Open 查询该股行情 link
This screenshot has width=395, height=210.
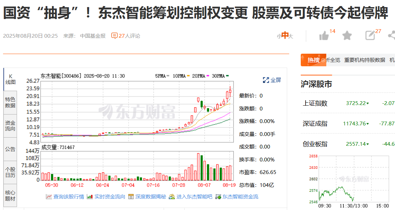pos(68,197)
